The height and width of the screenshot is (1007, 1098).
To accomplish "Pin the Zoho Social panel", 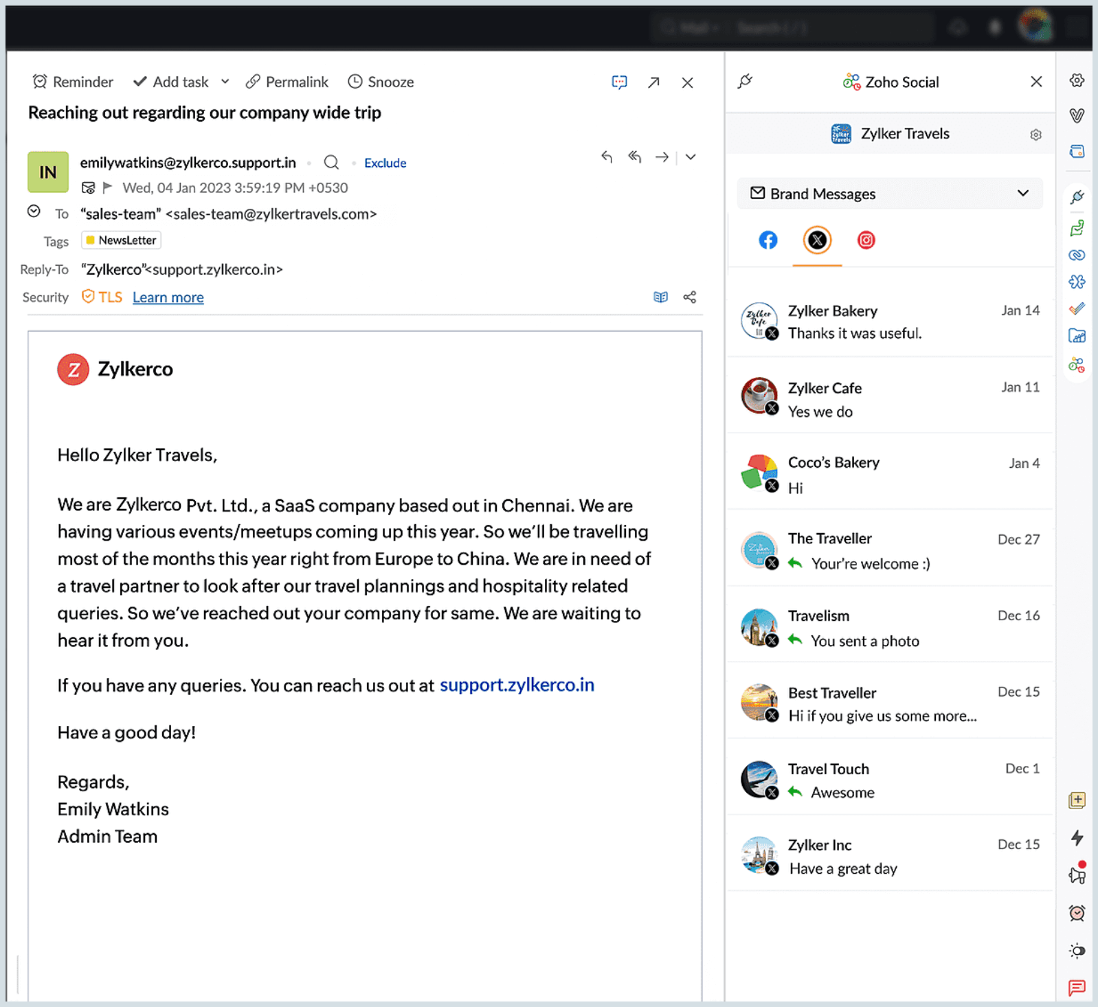I will [x=746, y=82].
